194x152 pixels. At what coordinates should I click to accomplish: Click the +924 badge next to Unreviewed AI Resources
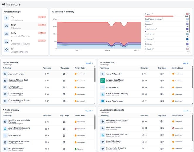42,33
